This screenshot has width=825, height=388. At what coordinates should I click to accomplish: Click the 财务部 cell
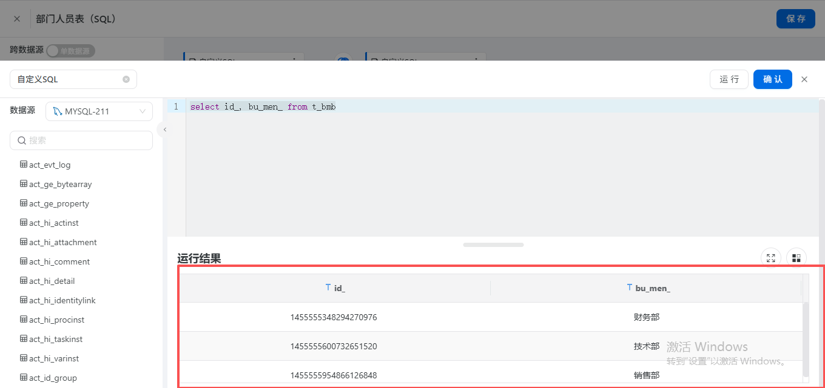[647, 317]
